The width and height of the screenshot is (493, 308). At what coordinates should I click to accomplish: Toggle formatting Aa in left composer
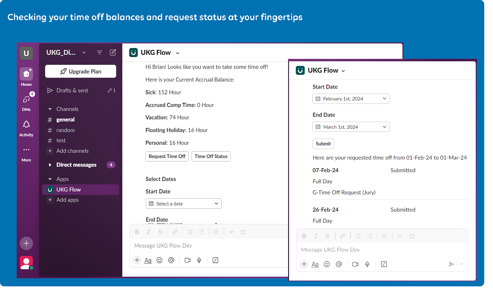coord(148,260)
